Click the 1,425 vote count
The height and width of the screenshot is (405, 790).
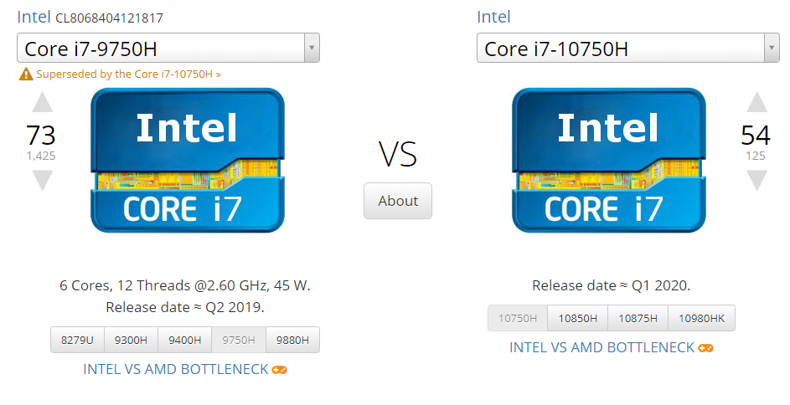point(41,156)
